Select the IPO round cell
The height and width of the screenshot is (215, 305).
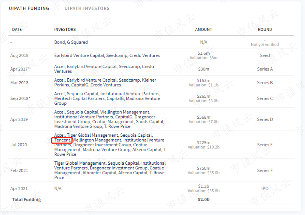265,188
